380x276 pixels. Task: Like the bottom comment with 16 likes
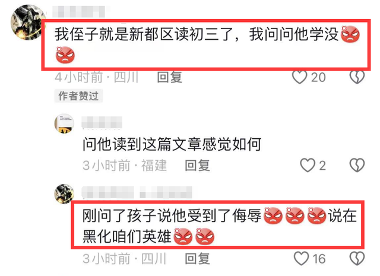(301, 259)
